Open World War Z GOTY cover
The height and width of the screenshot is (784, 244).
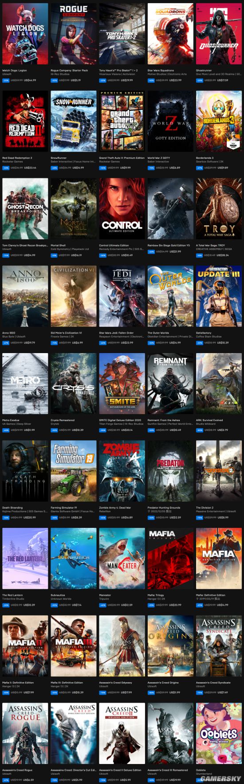(x=170, y=121)
